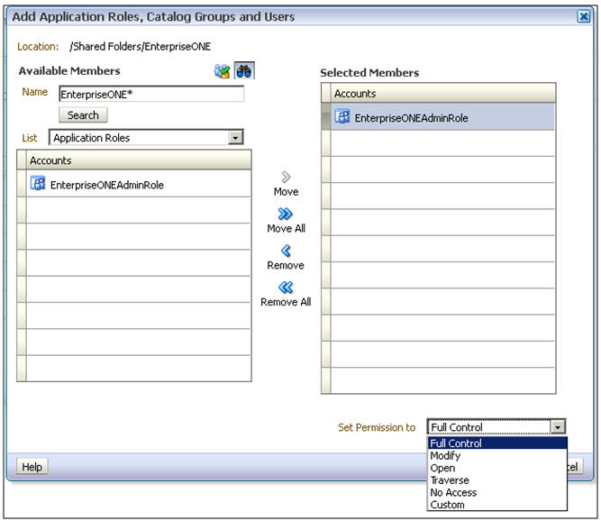Click the Remove label

point(286,265)
